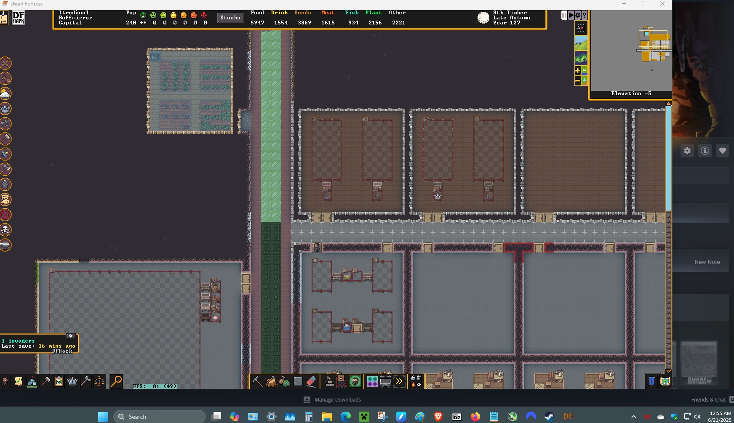Toggle the green hash grid button
734x423 pixels.
point(585,70)
